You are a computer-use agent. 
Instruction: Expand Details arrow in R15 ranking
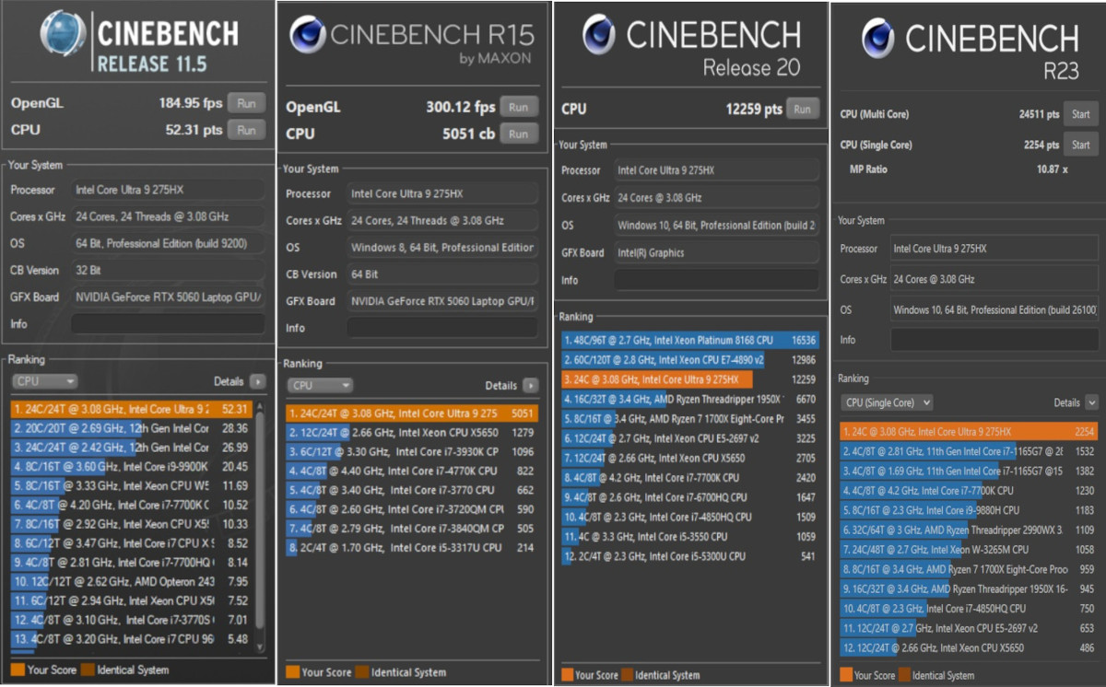click(530, 385)
